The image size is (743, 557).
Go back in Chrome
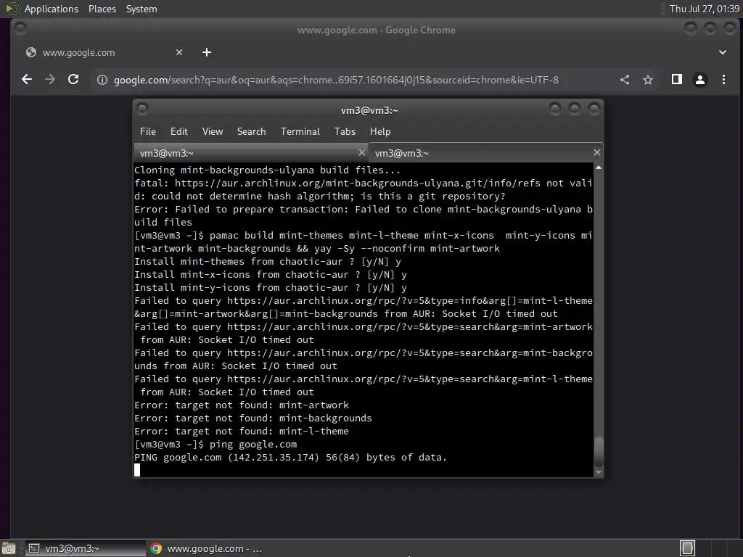pyautogui.click(x=27, y=80)
